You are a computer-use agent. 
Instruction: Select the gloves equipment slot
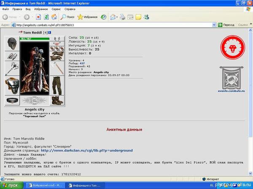coord(57,56)
